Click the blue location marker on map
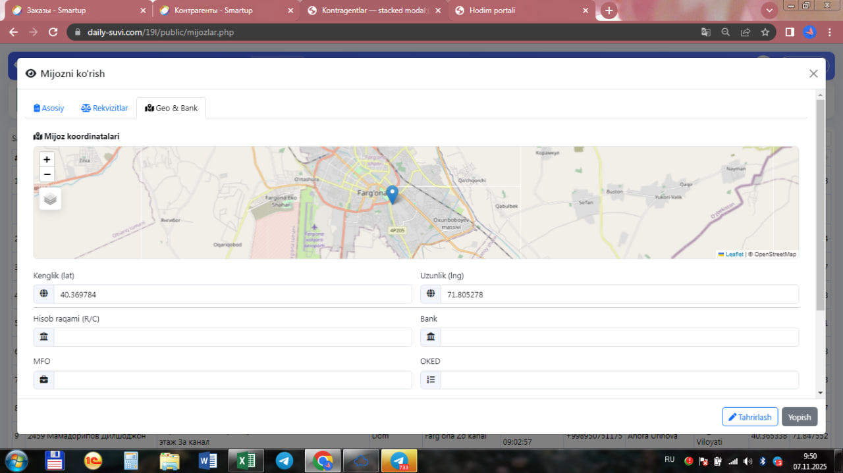 click(x=393, y=195)
